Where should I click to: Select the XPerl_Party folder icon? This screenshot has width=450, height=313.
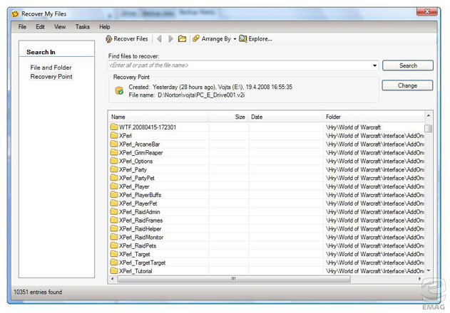coord(114,169)
